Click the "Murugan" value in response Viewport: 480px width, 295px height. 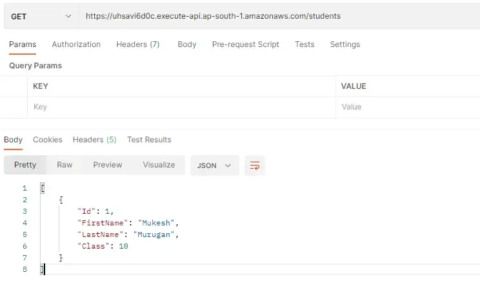[154, 234]
